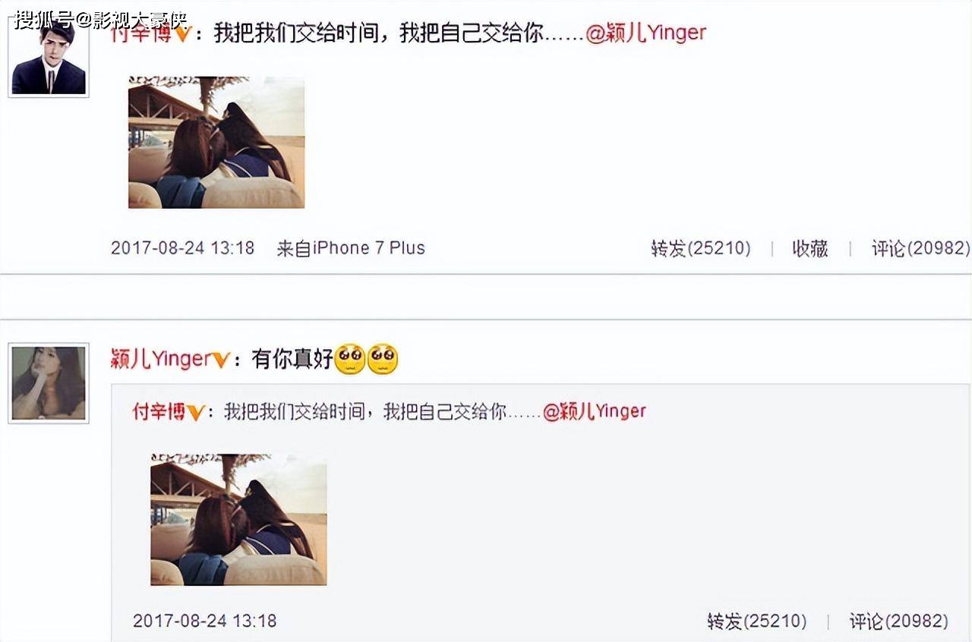Open 评论(20982) on the top post
The height and width of the screenshot is (642, 972).
920,249
